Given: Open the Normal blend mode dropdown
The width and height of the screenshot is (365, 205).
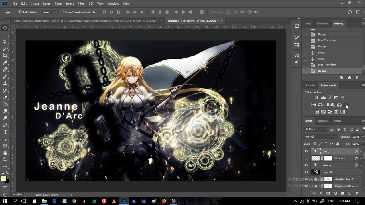Looking at the screenshot, I should click(321, 137).
